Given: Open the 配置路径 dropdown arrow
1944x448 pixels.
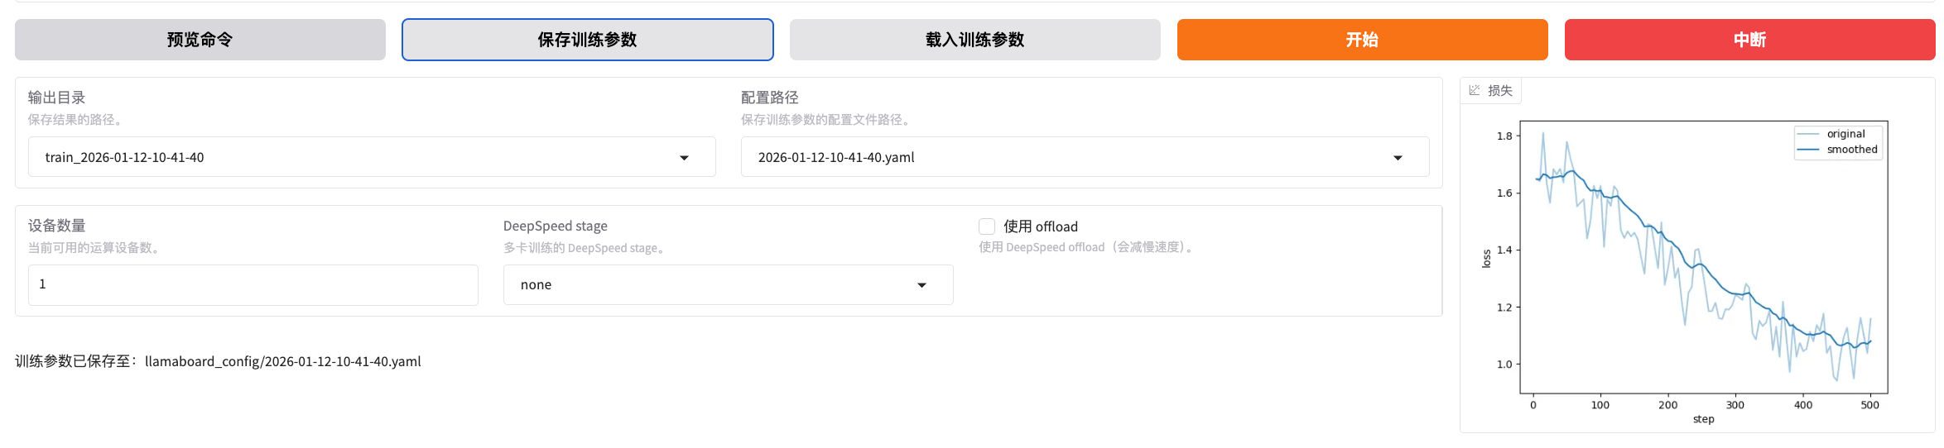Looking at the screenshot, I should pyautogui.click(x=1398, y=158).
